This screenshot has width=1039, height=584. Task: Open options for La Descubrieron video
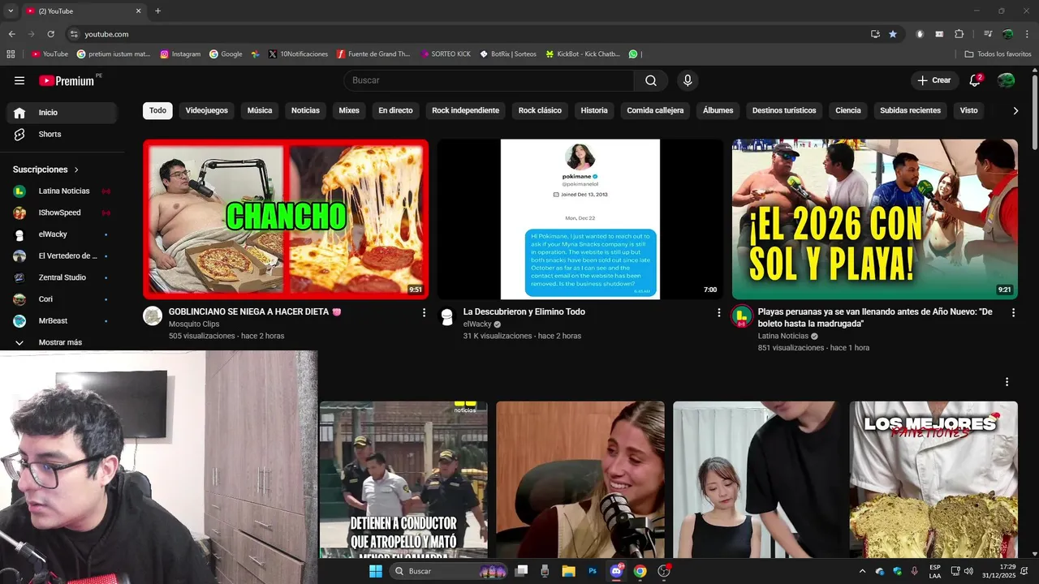pos(718,312)
